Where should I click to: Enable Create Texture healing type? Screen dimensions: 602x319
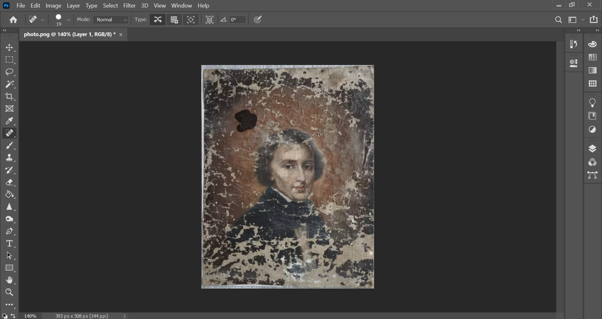[x=174, y=20]
